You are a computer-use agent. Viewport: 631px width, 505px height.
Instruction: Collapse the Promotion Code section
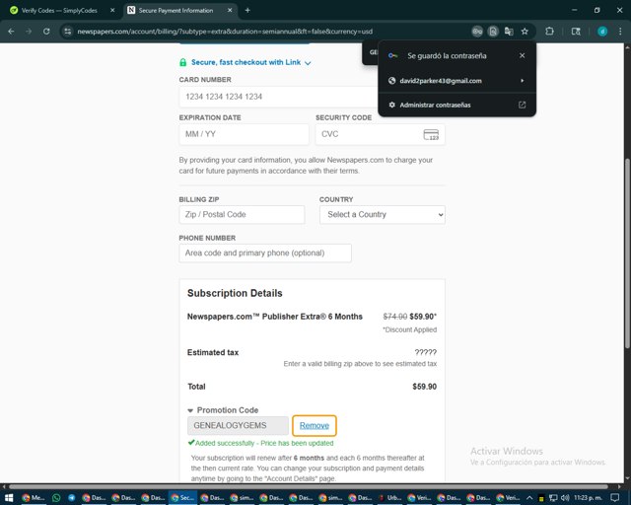point(223,410)
